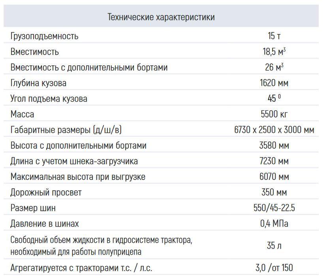327x278 pixels.
Task: Click 'Высота с дополнительными бортами' label
Action: [x=79, y=146]
